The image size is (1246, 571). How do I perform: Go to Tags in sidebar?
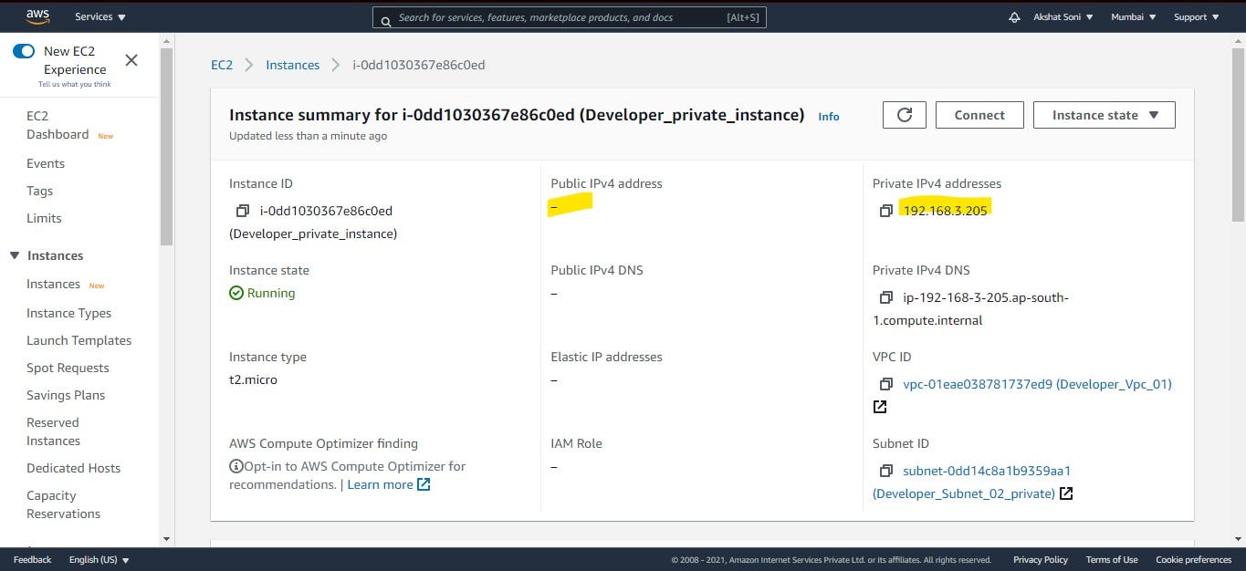(x=39, y=191)
